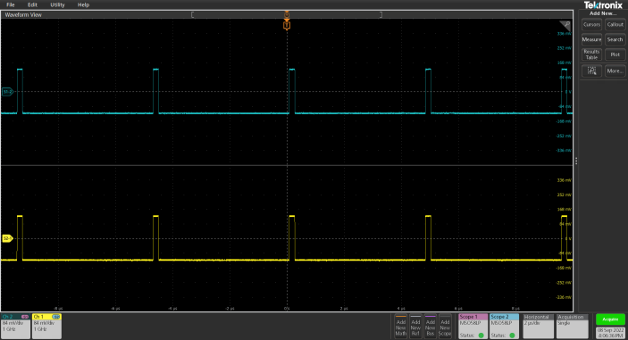Viewport: 628px width, 340px height.
Task: Open the Scope 1 status badge
Action: tap(473, 326)
